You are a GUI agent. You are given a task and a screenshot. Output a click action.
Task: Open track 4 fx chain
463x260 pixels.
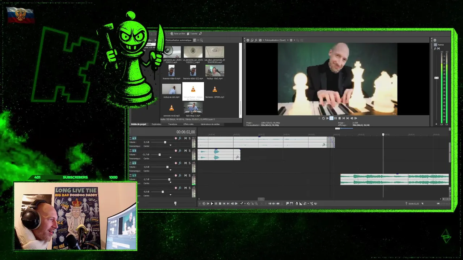click(x=180, y=138)
